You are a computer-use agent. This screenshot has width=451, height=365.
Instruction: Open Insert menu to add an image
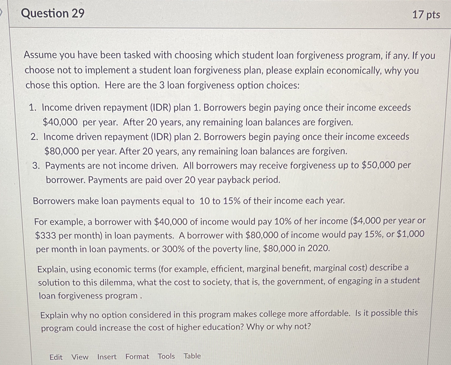click(107, 357)
